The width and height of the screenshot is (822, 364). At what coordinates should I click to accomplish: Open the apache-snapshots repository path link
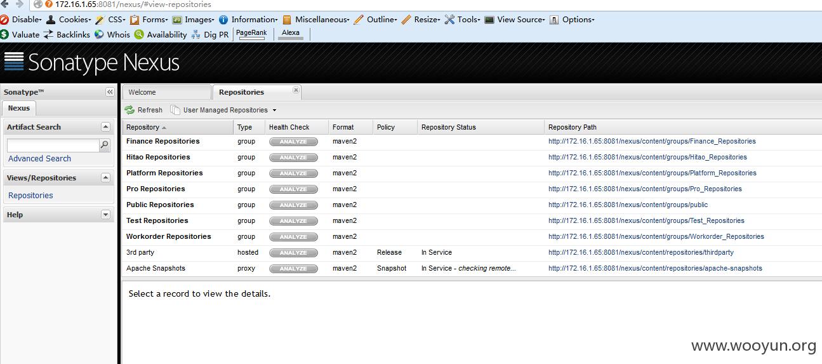[x=655, y=268]
